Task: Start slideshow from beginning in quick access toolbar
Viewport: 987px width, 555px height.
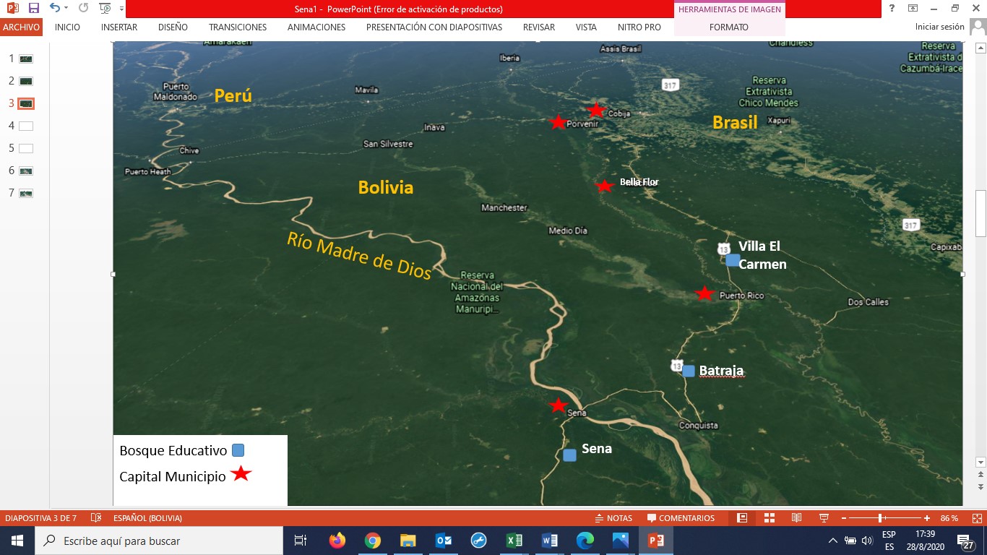Action: [x=105, y=9]
